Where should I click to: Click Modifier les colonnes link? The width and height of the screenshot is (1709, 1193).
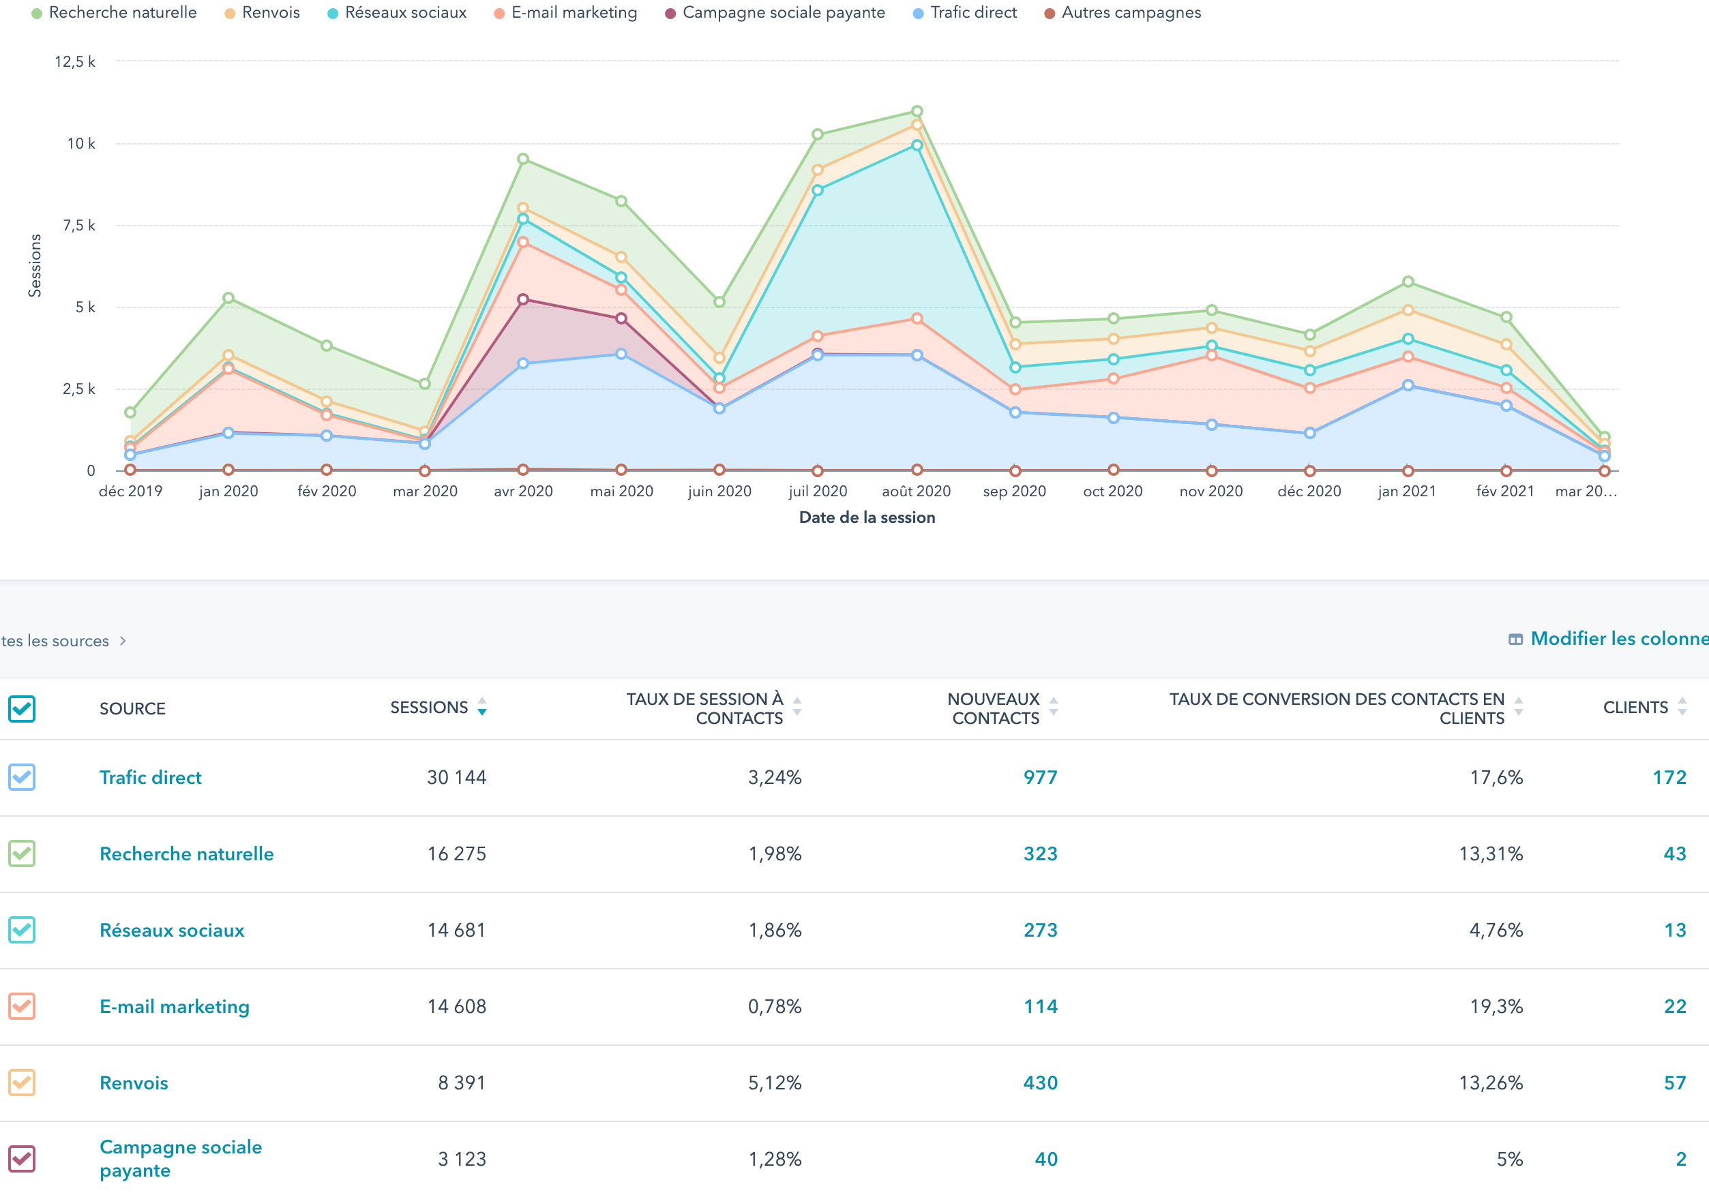(1619, 639)
